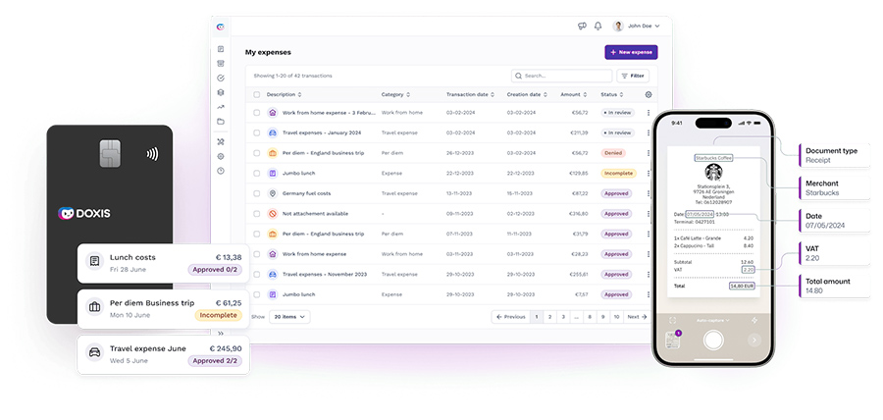
Task: Go to page 2 in pagination
Action: pyautogui.click(x=549, y=317)
